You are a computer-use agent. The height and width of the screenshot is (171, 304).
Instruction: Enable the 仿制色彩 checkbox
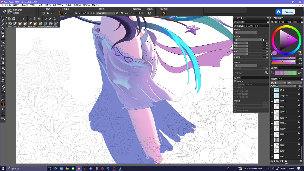[x=235, y=81]
